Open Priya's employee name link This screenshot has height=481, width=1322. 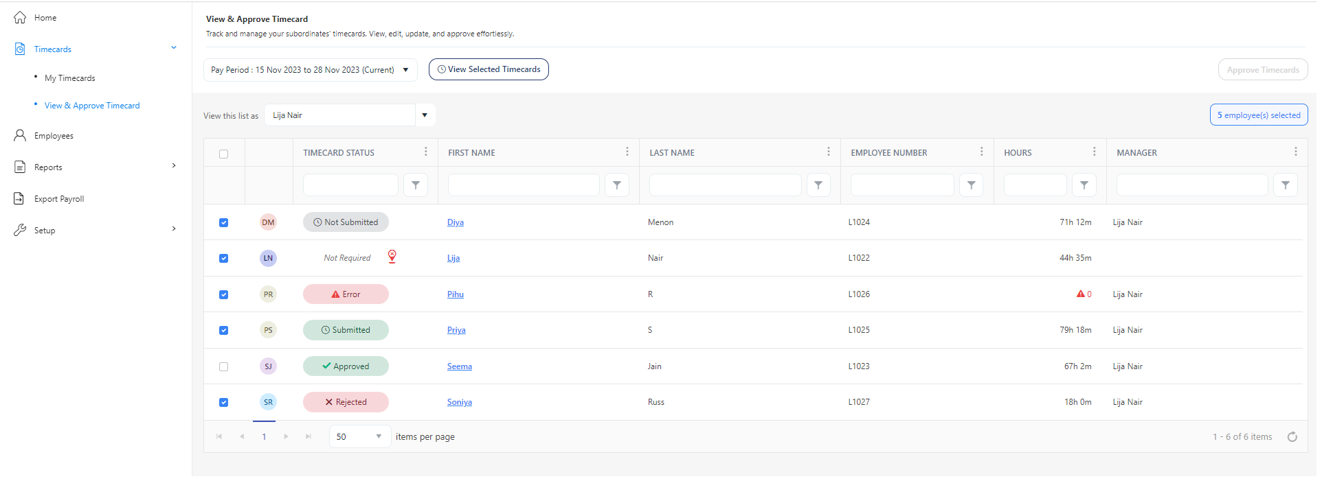(456, 330)
